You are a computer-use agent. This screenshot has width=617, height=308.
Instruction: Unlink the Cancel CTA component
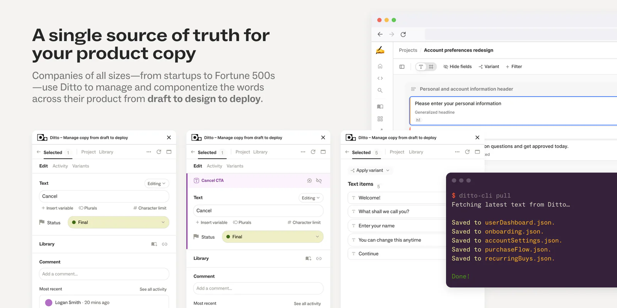(x=319, y=181)
